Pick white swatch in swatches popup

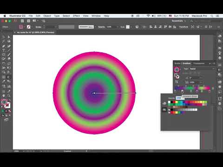coord(169,102)
